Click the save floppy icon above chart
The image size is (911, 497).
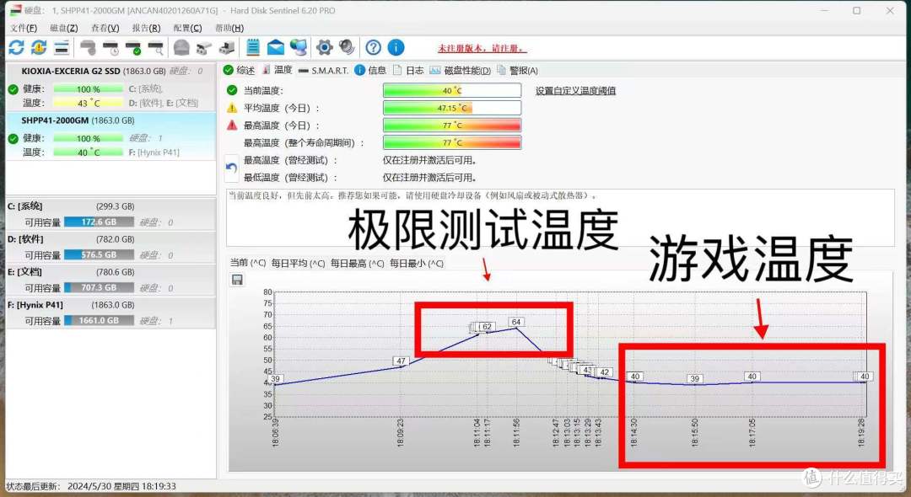[x=237, y=281]
